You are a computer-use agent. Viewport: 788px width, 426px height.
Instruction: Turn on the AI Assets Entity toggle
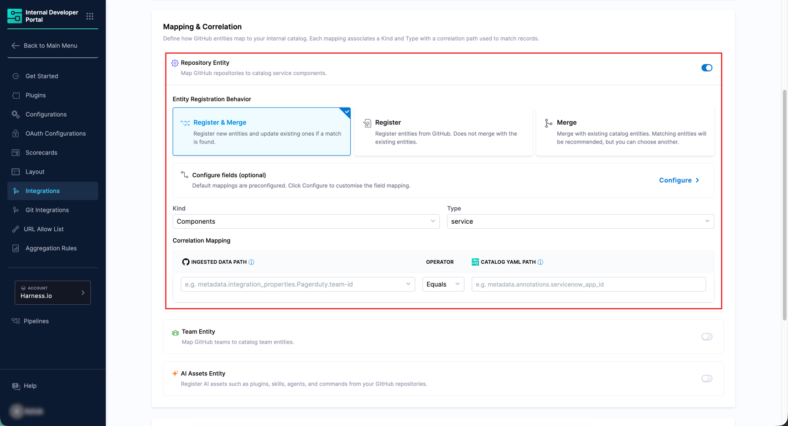[x=706, y=379]
